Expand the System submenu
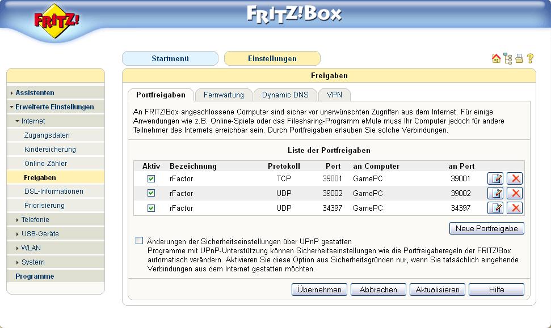551x328 pixels. click(x=56, y=262)
